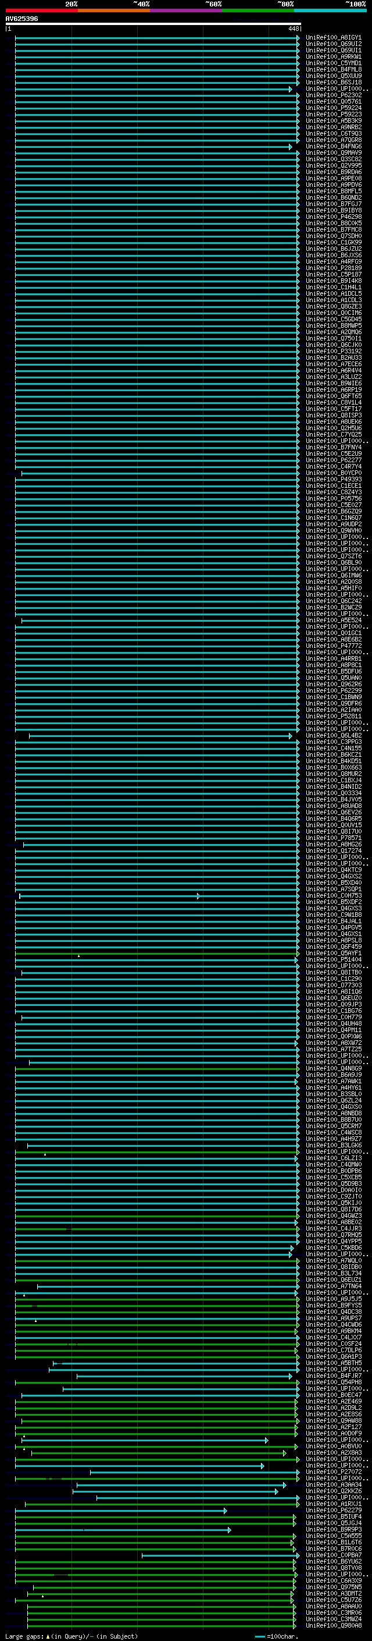Image resolution: width=372 pixels, height=1641 pixels.
Task: Select hit label UniRef100_Q8MUR2
Action: (333, 774)
